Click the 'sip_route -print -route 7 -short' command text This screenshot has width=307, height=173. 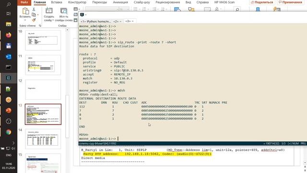tap(147, 42)
